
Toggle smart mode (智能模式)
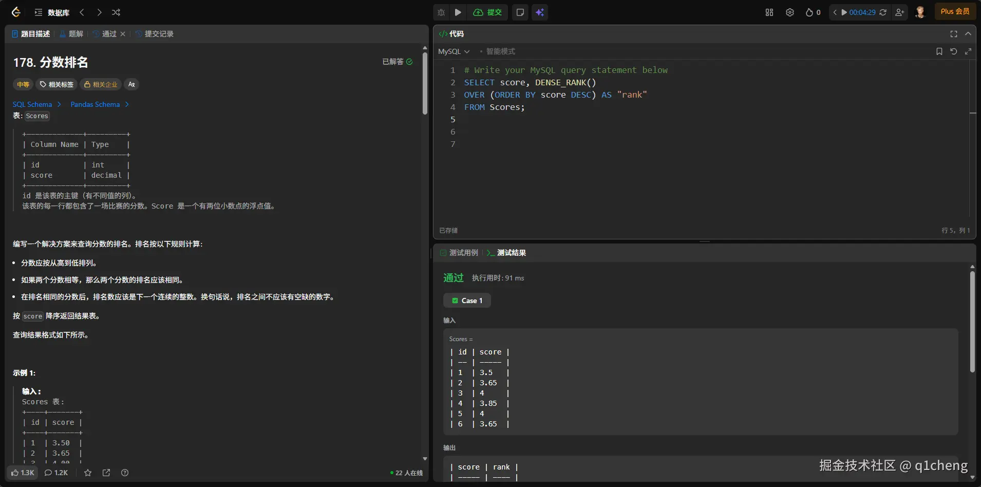click(500, 51)
